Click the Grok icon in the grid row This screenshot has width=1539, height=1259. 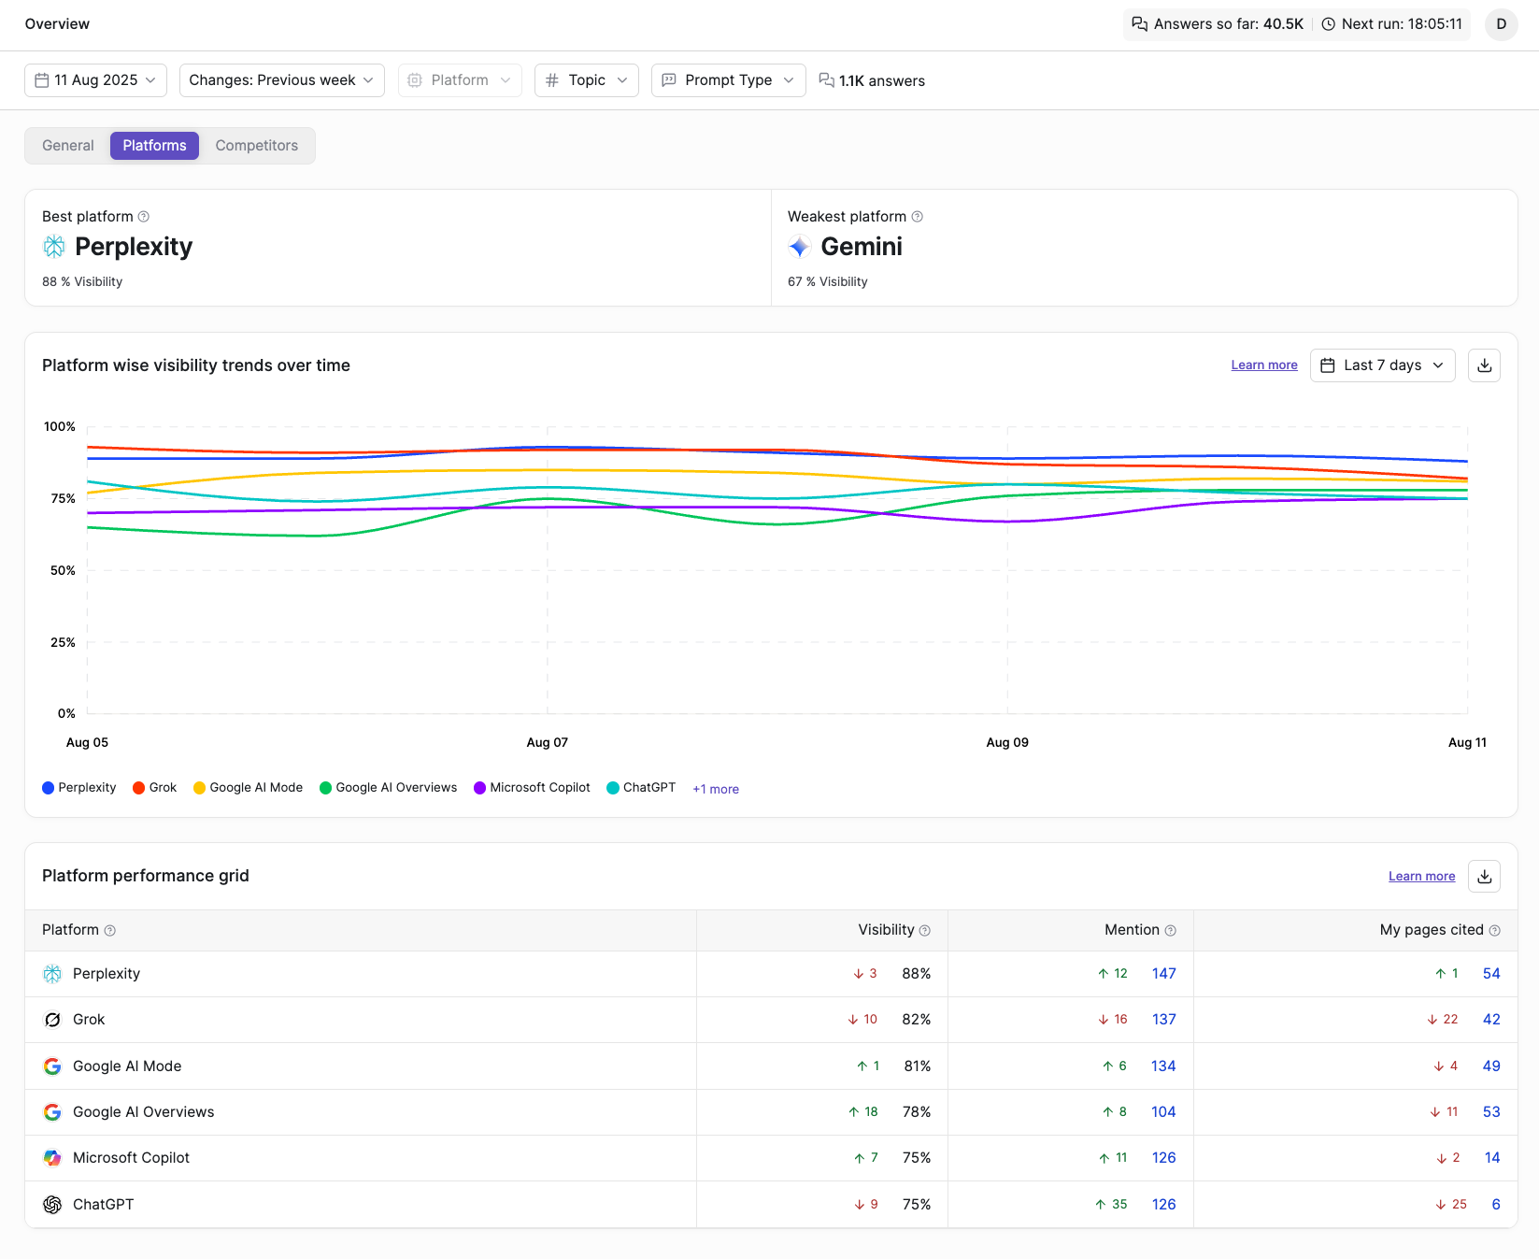coord(52,1020)
